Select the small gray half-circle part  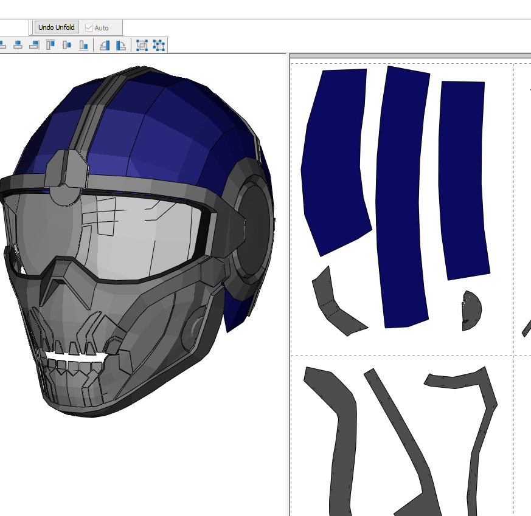point(471,311)
